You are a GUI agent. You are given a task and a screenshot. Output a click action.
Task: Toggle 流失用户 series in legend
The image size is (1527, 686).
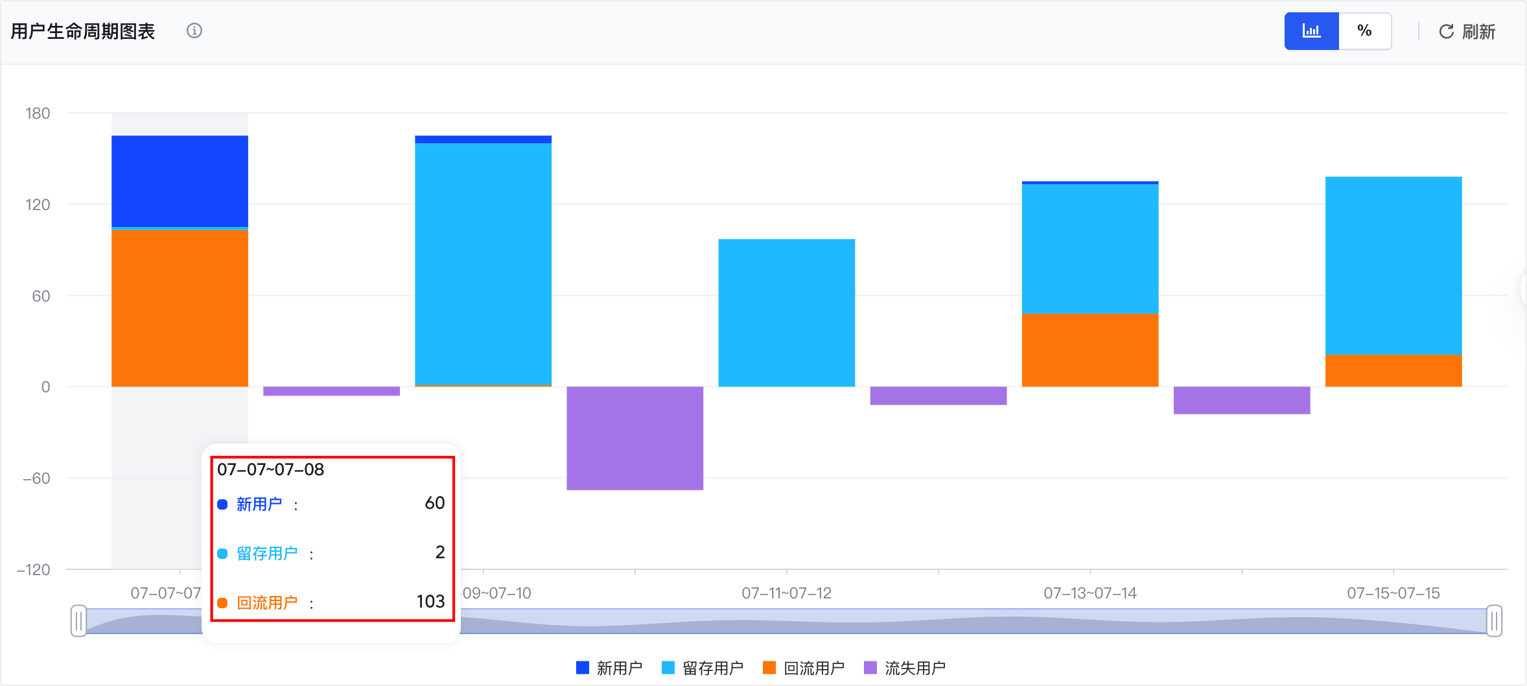905,668
